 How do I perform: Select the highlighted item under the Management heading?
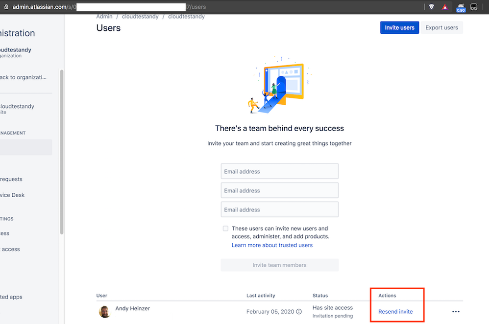click(26, 147)
